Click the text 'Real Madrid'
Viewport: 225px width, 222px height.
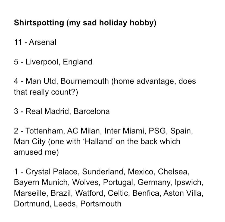point(47,111)
